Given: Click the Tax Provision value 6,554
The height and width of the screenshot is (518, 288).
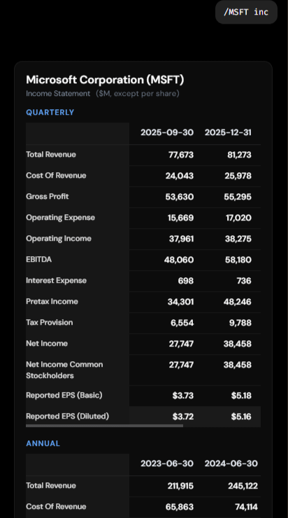Looking at the screenshot, I should [182, 323].
